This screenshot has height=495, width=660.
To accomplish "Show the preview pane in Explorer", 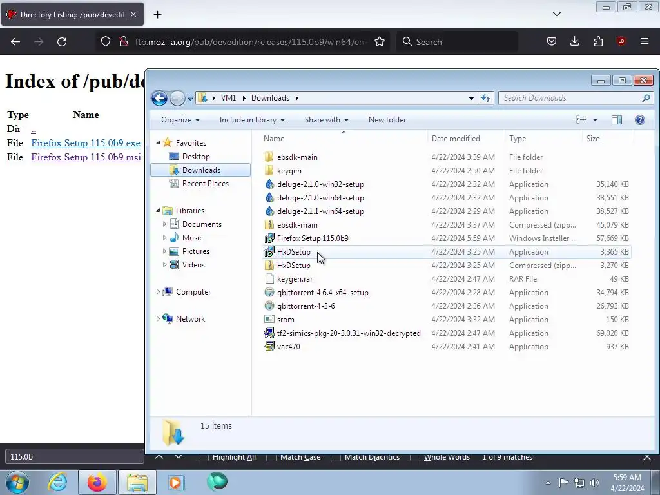I will [617, 120].
